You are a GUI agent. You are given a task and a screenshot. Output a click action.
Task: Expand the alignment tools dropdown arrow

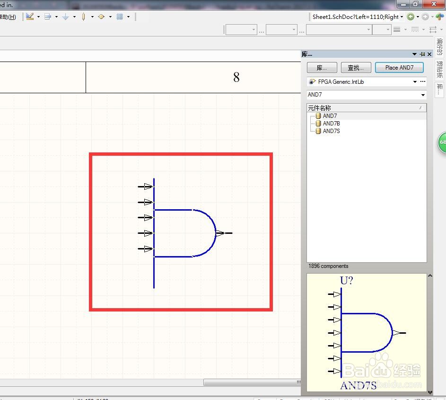click(x=56, y=17)
